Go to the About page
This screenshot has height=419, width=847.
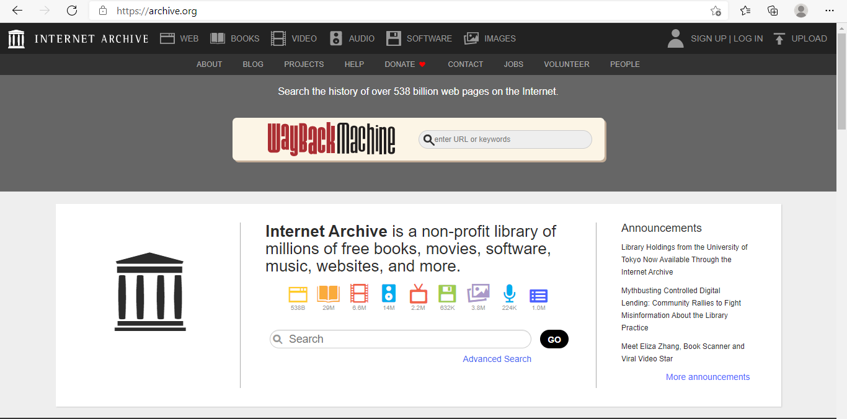209,64
